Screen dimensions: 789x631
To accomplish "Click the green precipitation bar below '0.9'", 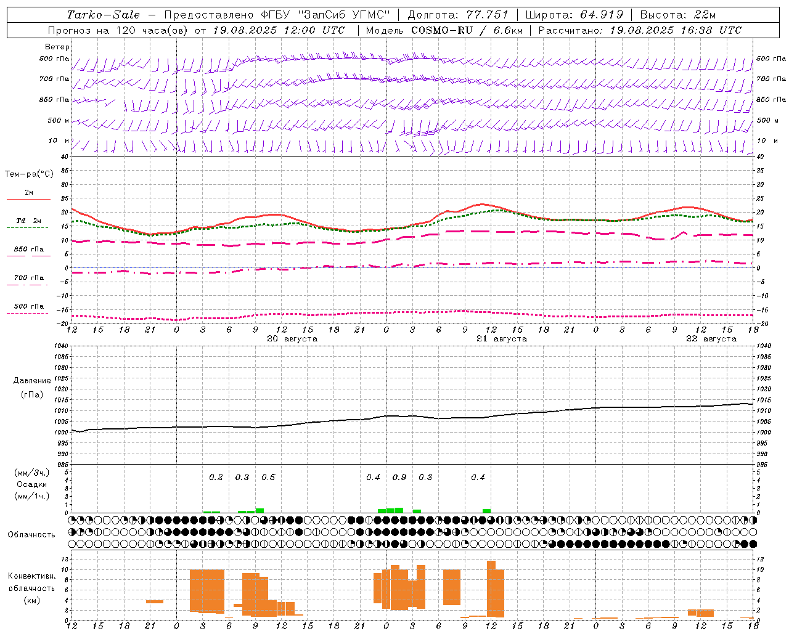I will pos(399,510).
